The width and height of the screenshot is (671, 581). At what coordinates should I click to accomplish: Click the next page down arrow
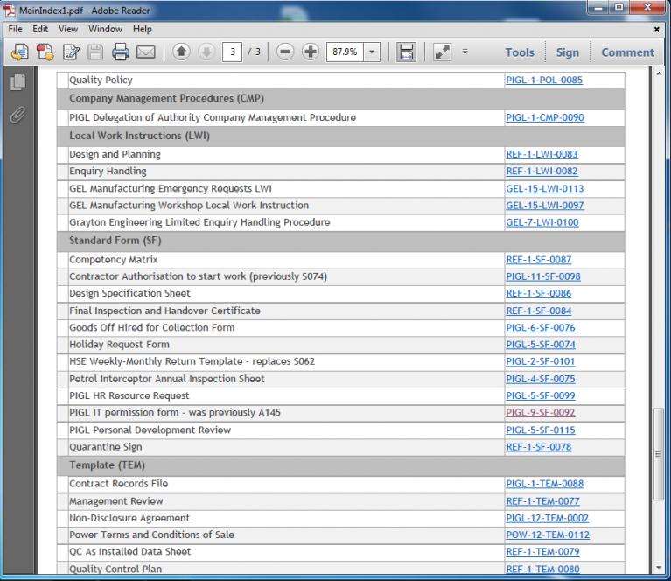click(x=206, y=52)
